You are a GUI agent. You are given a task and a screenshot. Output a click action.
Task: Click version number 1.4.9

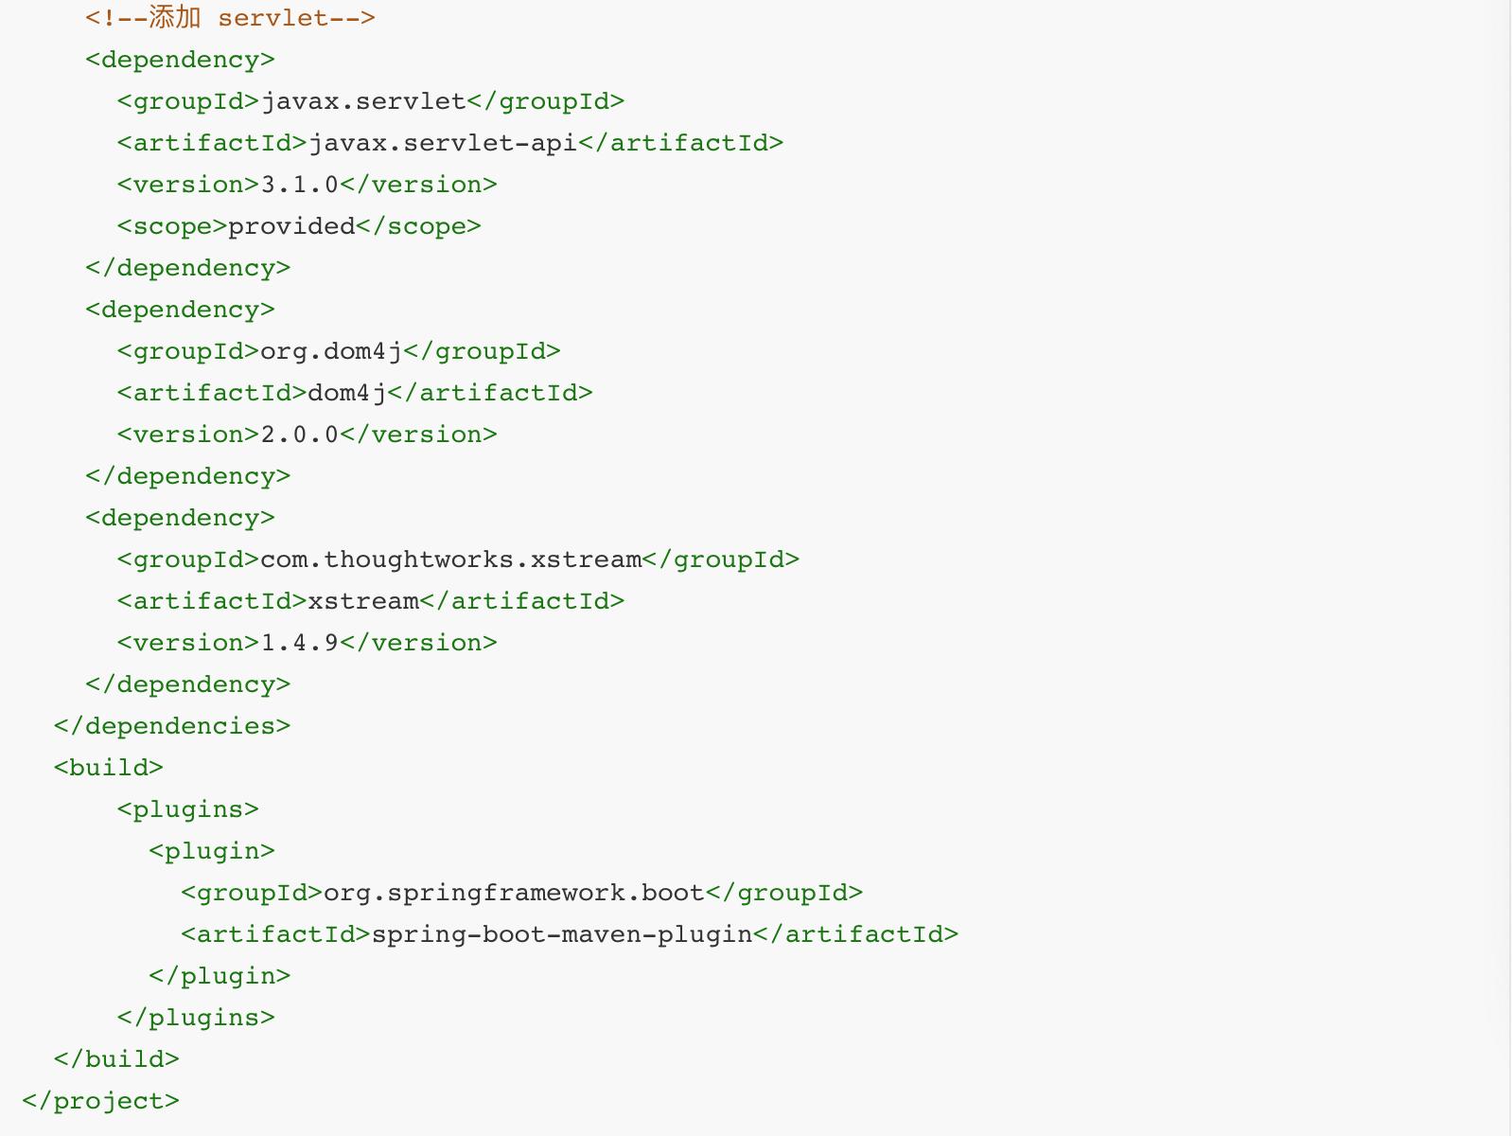[299, 643]
